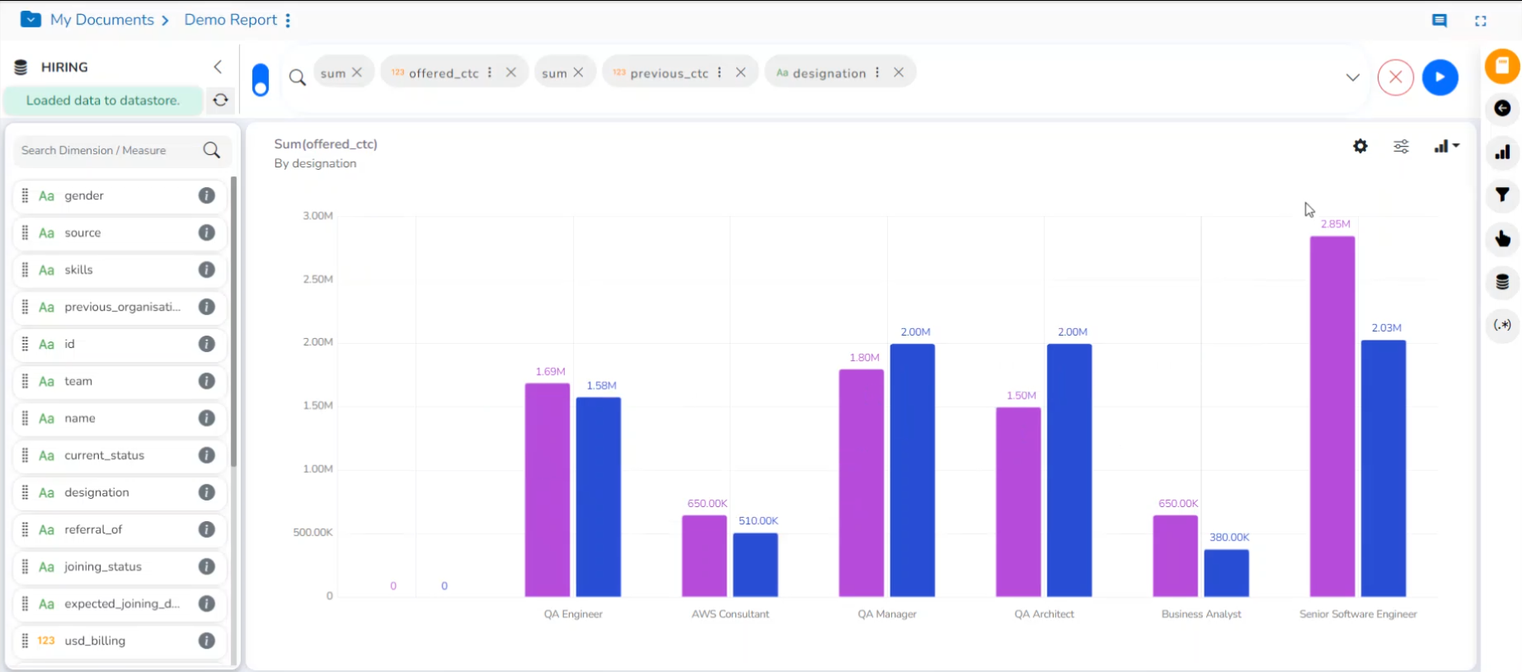Open chart sliders adjust icon

point(1402,147)
